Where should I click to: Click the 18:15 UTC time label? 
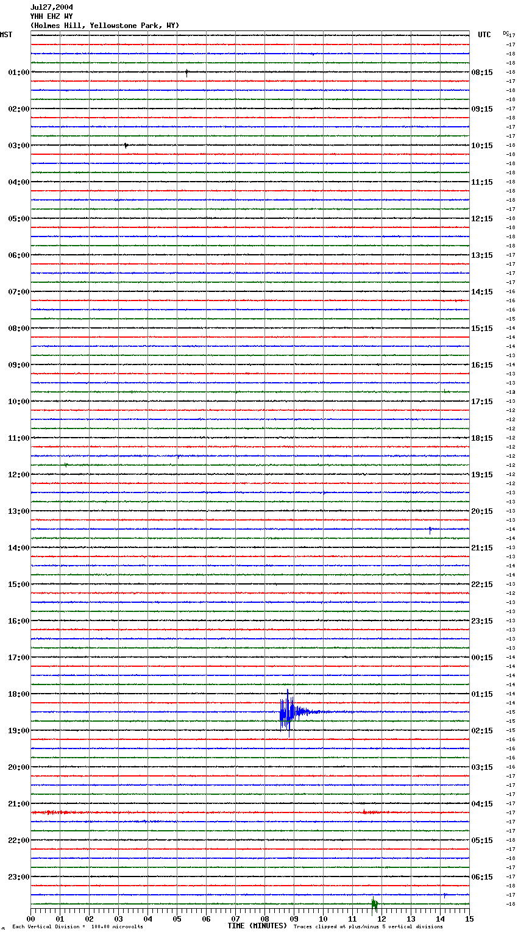click(x=482, y=438)
